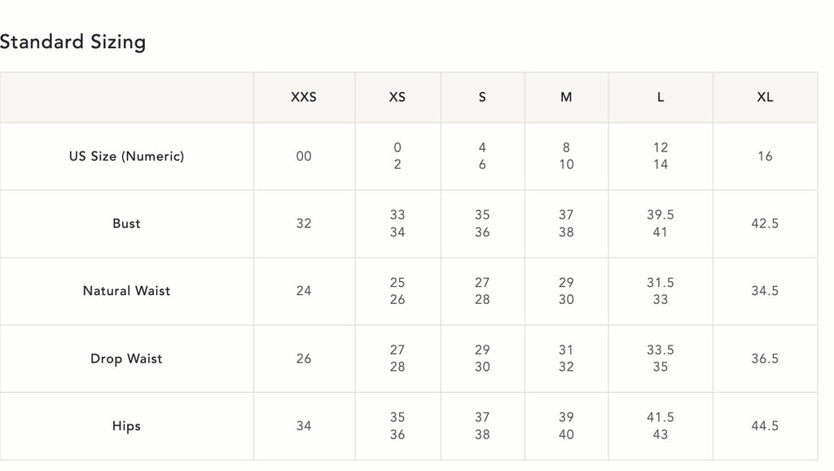This screenshot has width=834, height=471.
Task: Click the S size column header
Action: [x=482, y=97]
